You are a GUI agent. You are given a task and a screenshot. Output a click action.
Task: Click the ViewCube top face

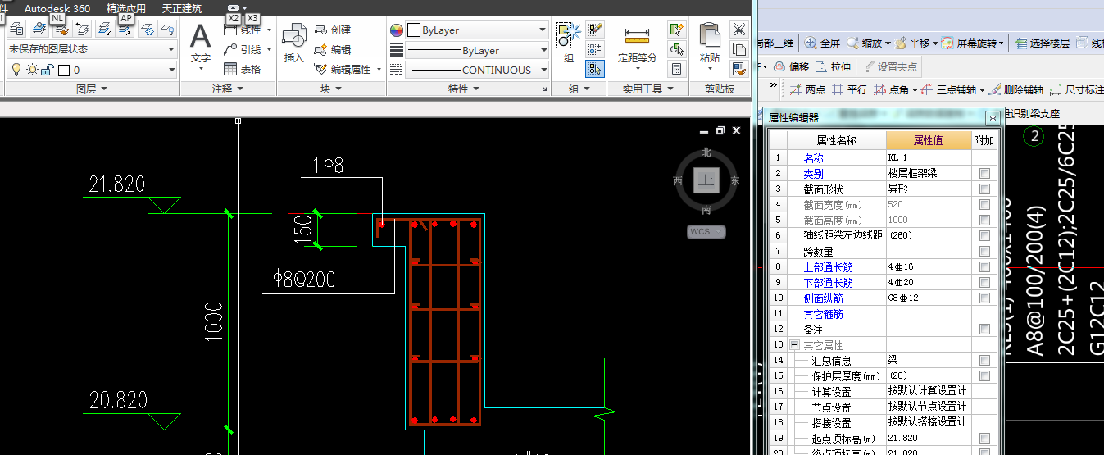(x=706, y=180)
